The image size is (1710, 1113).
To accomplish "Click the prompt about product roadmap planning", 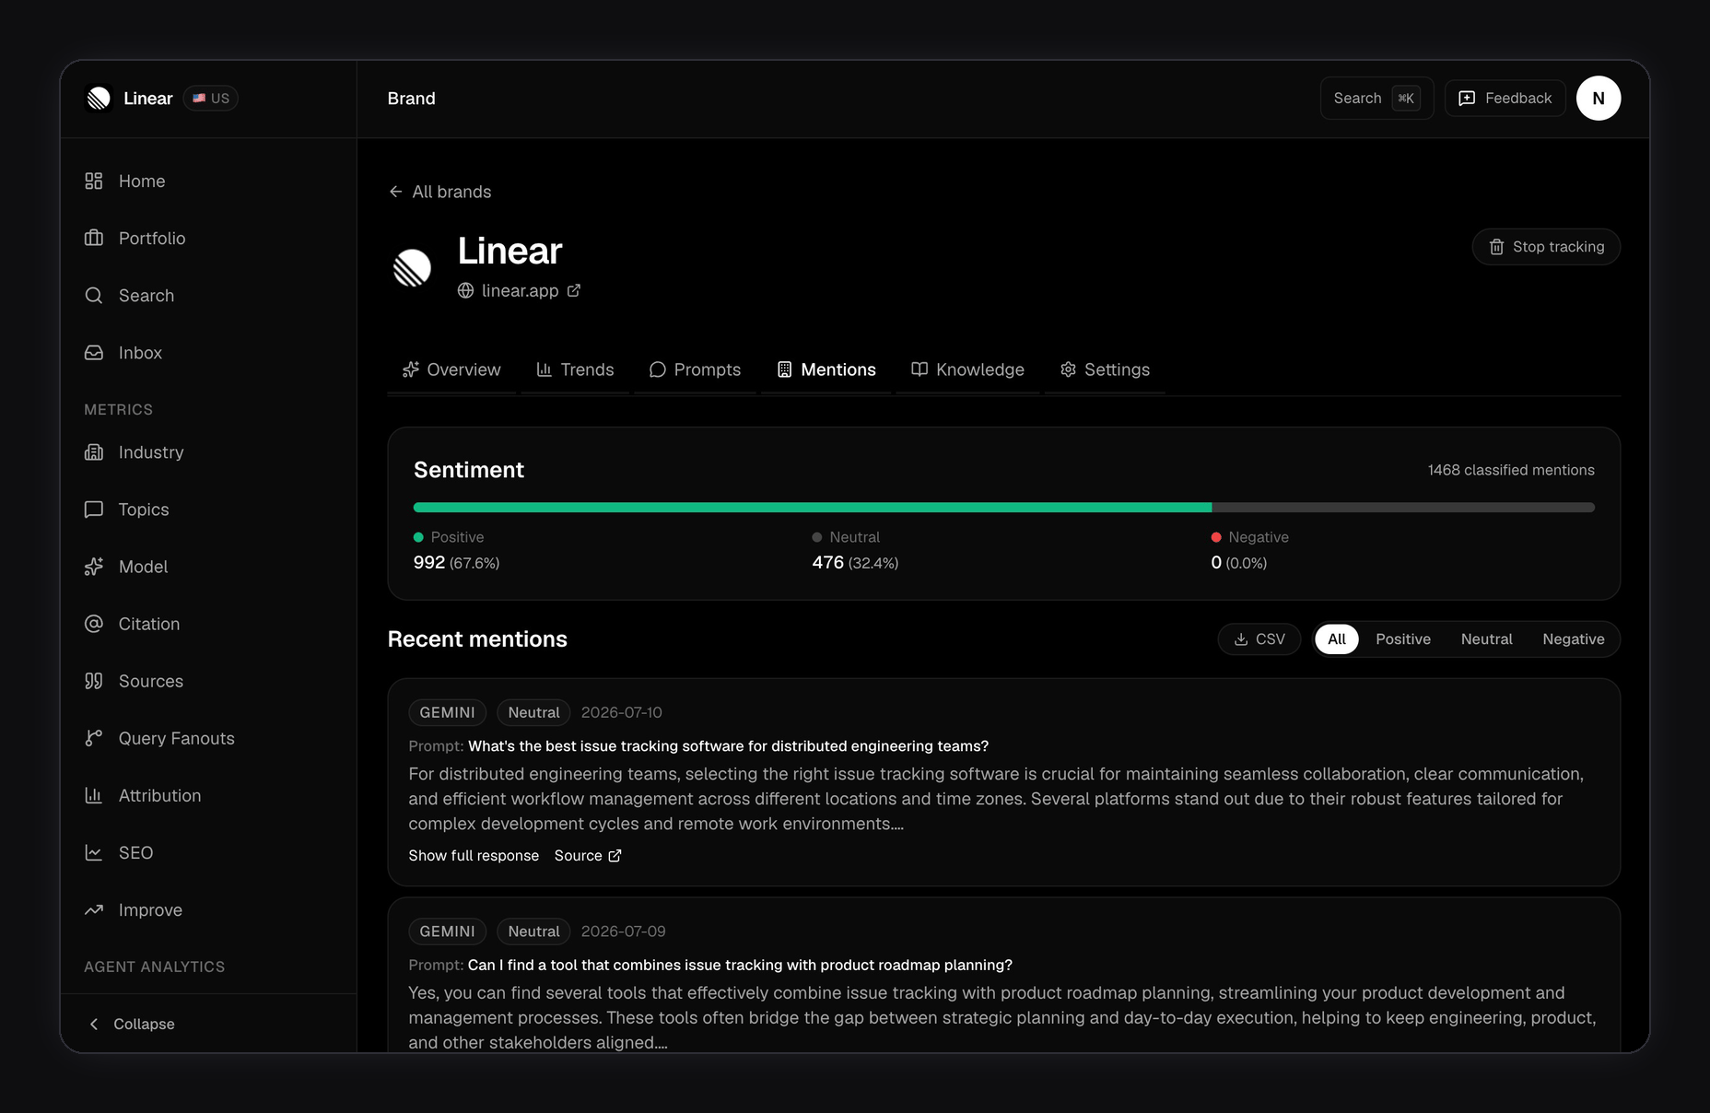I will tap(740, 966).
